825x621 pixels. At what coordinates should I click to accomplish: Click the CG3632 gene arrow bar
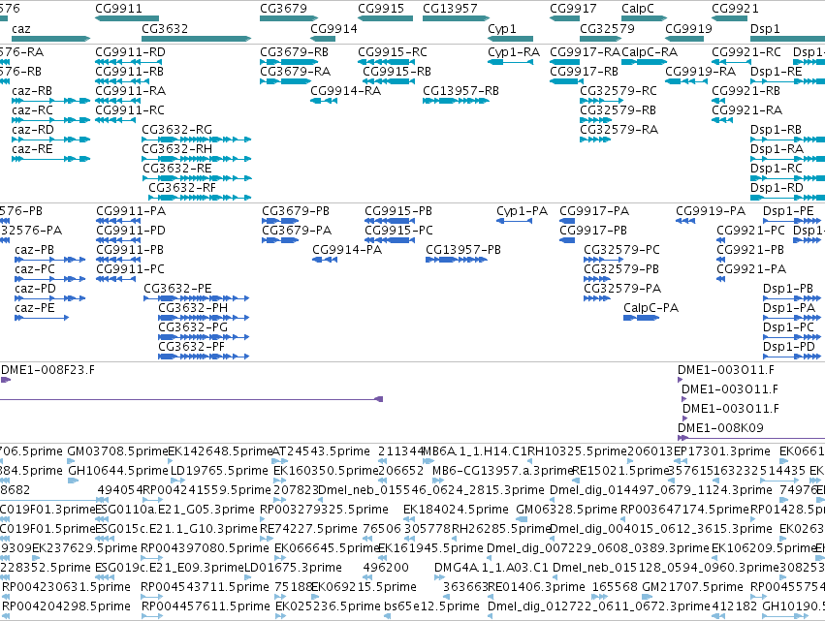pyautogui.click(x=196, y=39)
